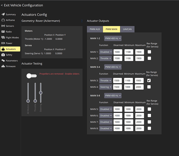
Task: Open MAIN 3 Throttle function dropdown
Action: [106, 80]
